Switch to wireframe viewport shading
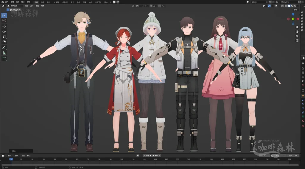 pos(286,6)
